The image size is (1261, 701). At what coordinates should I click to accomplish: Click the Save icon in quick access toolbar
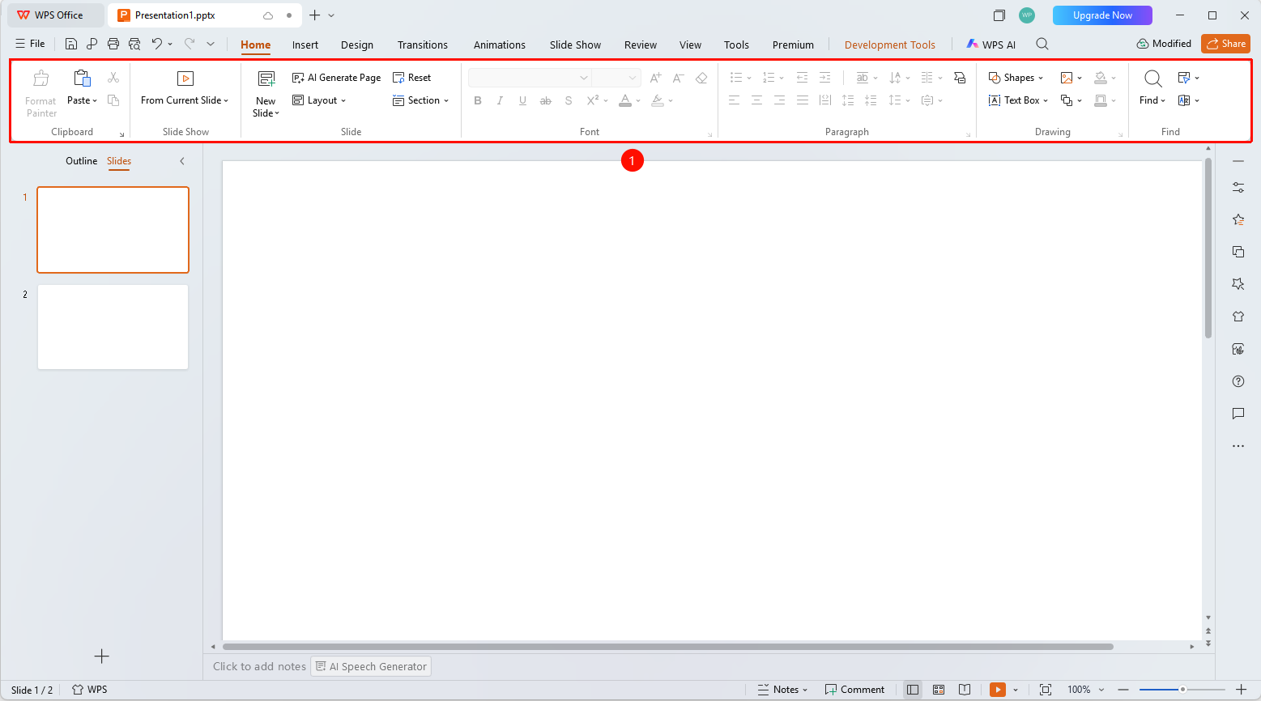click(x=71, y=44)
